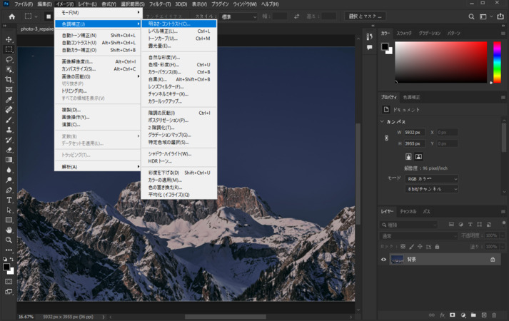
Task: Select the Crop tool
Action: 9,80
